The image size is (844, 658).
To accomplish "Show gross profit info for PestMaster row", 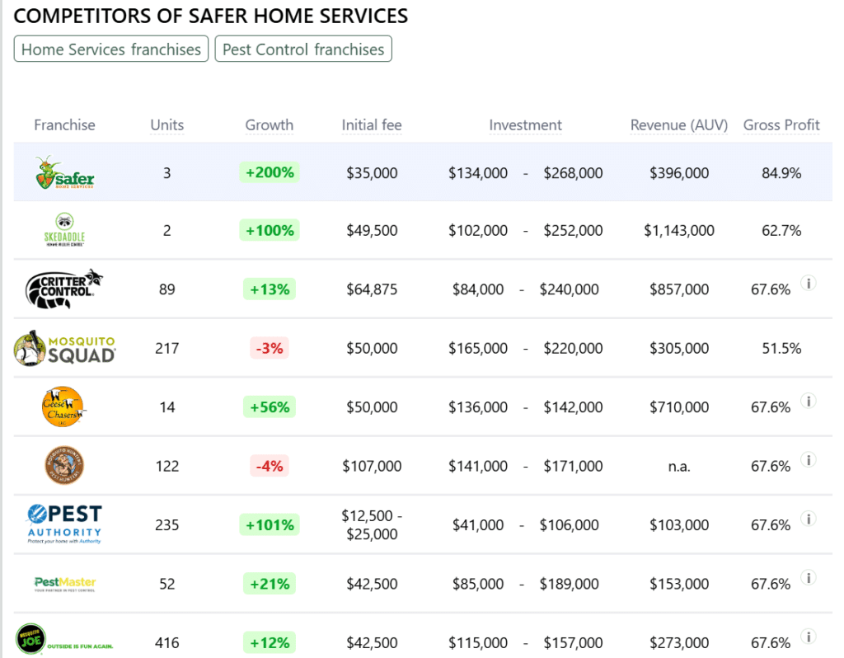I will (809, 578).
